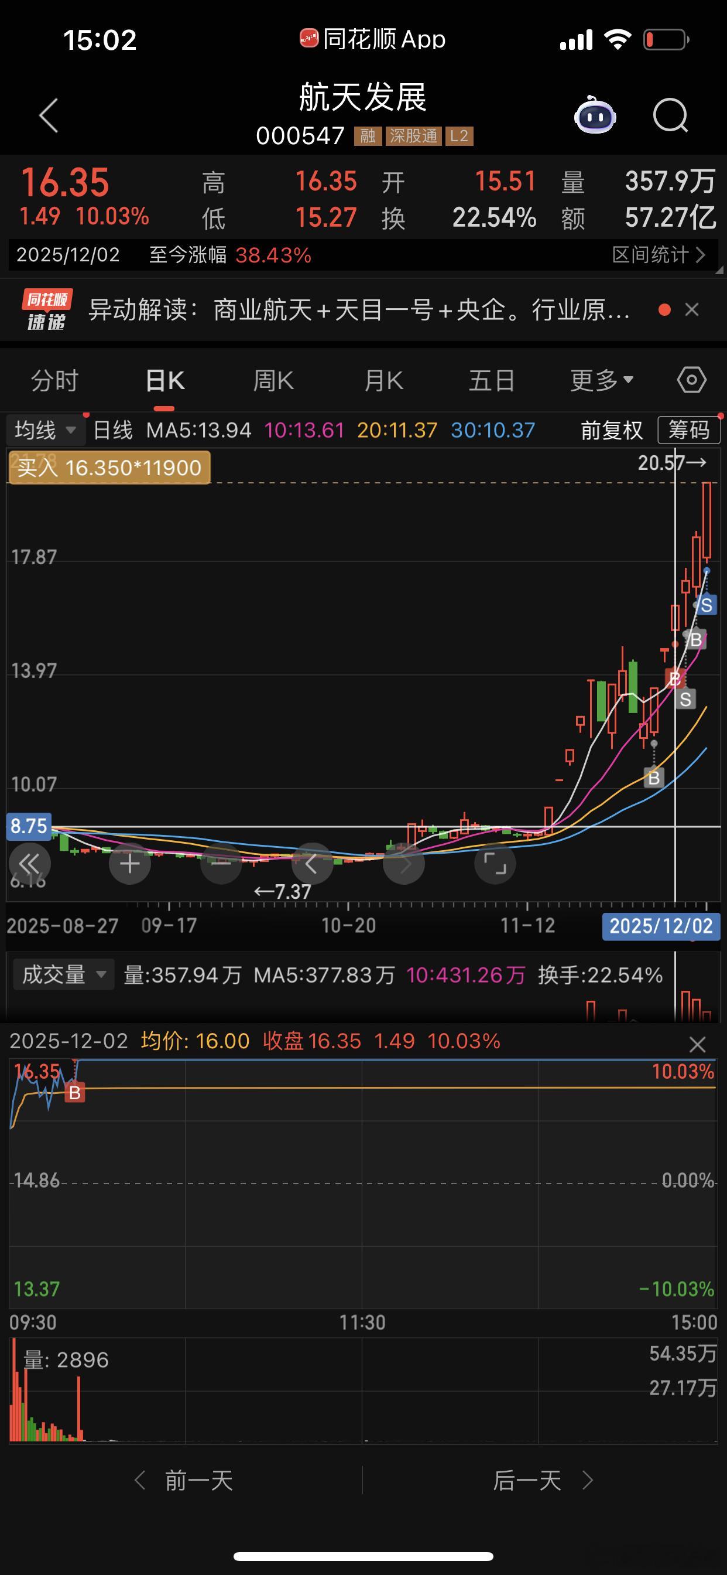Tap the lowest B buy marker on the K-line chart
The width and height of the screenshot is (727, 1575).
point(654,778)
